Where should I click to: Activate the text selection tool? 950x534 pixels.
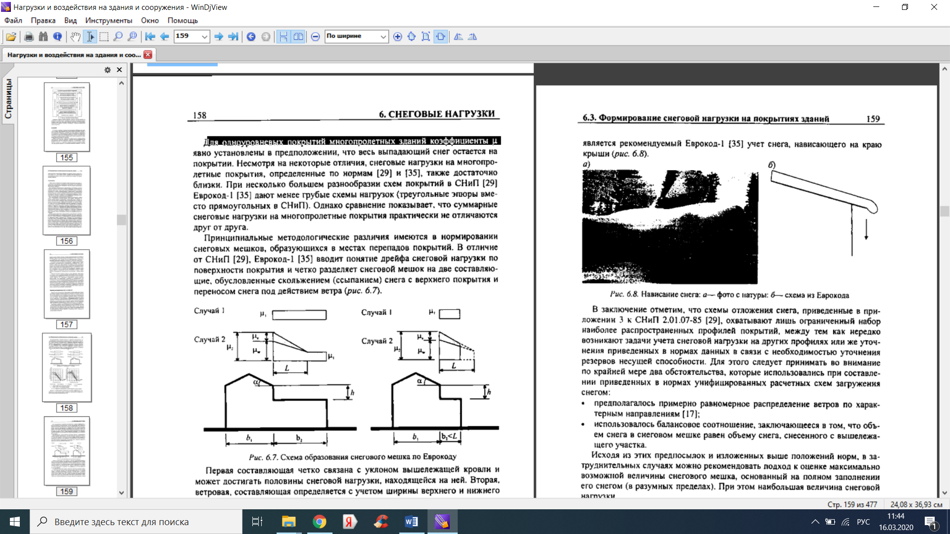tap(90, 37)
